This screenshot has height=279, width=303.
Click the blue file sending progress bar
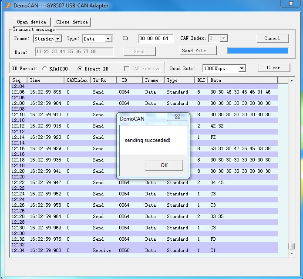click(x=258, y=50)
